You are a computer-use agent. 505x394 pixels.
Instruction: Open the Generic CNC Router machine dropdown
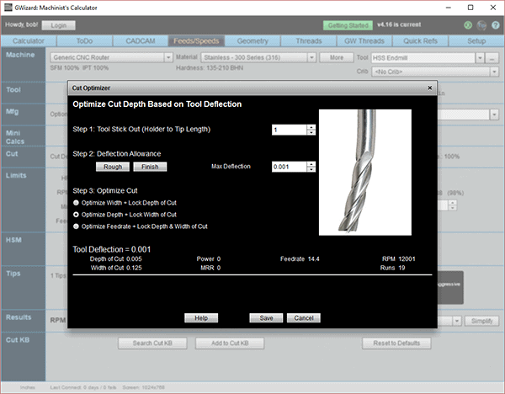click(168, 57)
